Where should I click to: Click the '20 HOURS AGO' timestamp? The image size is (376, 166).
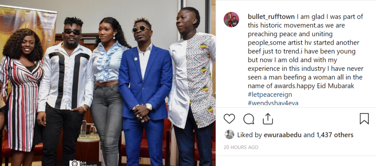tap(241, 147)
